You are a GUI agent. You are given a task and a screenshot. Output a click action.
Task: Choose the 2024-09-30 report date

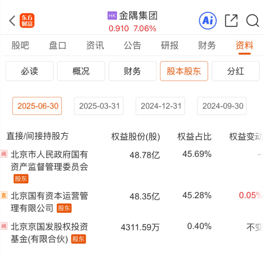pyautogui.click(x=222, y=106)
